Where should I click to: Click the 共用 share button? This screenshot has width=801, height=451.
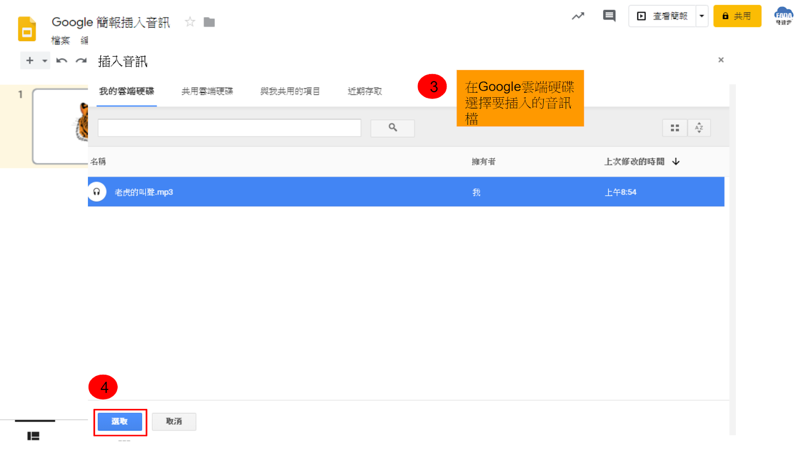click(x=737, y=16)
